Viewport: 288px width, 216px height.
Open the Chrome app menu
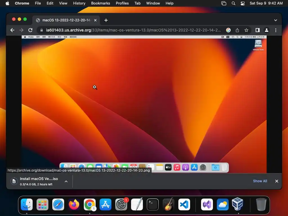[x=22, y=3]
